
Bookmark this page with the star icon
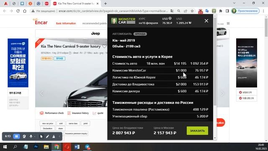[x=192, y=11]
